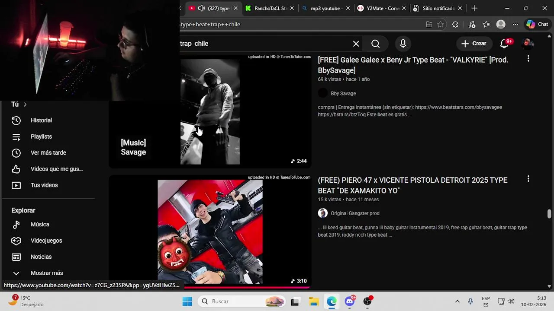Play the VALKYRIE video thumbnail
The height and width of the screenshot is (311, 554).
pos(210,111)
